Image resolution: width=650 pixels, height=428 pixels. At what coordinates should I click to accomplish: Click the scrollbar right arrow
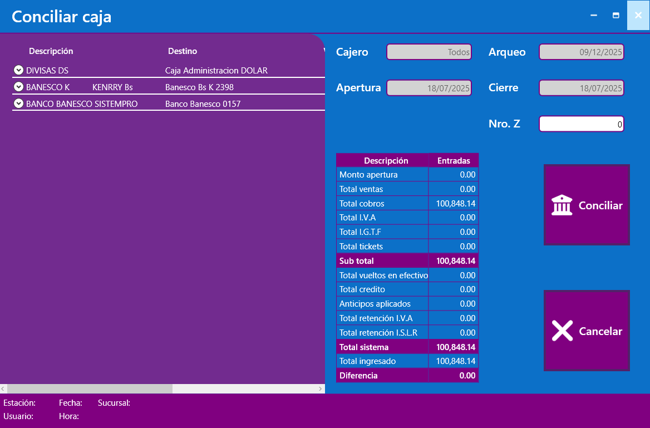321,388
